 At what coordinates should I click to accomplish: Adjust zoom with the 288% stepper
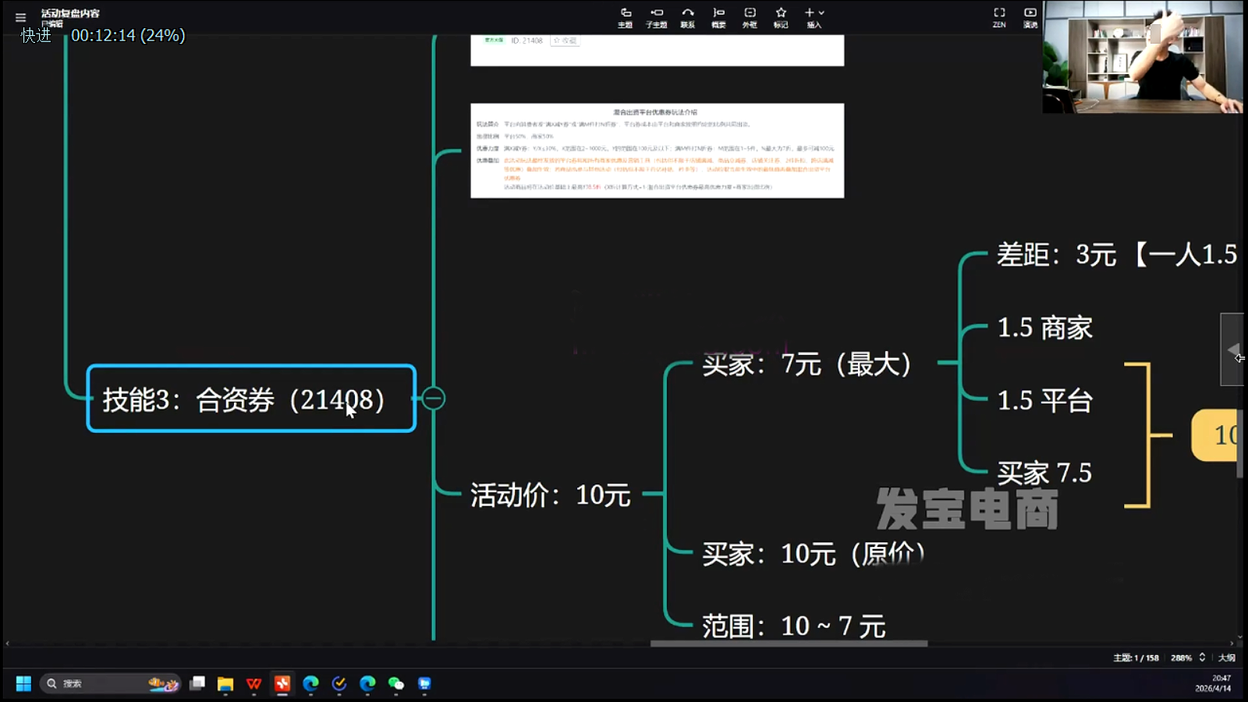1202,658
